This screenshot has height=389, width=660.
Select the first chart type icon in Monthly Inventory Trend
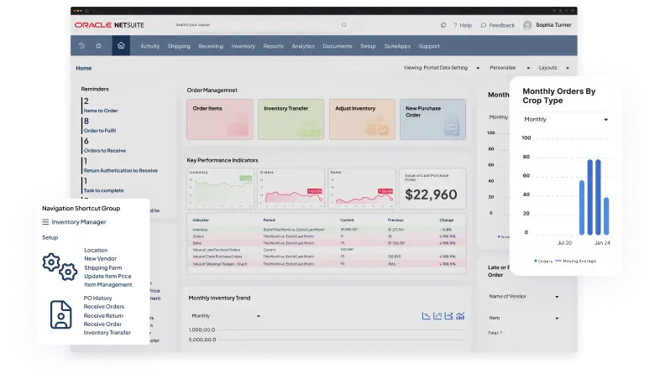point(427,316)
